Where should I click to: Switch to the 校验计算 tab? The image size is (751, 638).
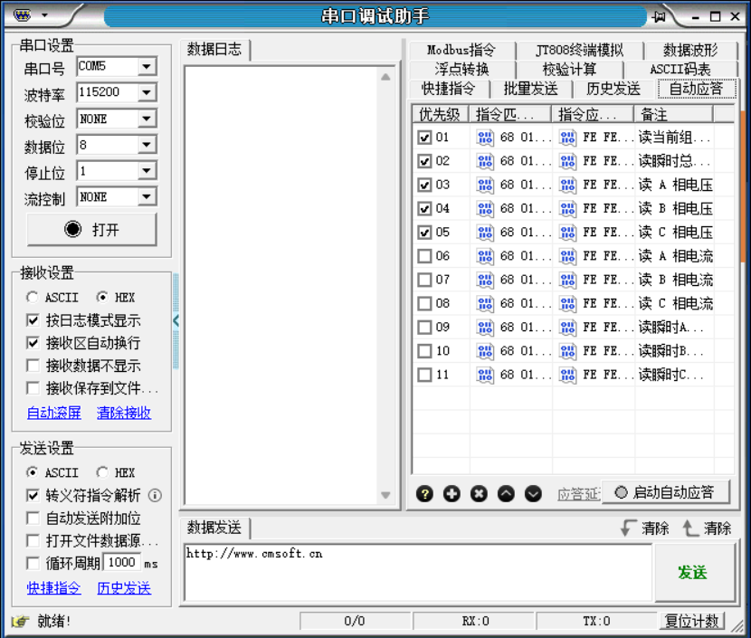pos(569,69)
